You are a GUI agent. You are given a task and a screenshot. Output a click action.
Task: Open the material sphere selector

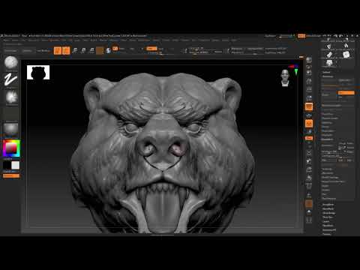pos(11,129)
